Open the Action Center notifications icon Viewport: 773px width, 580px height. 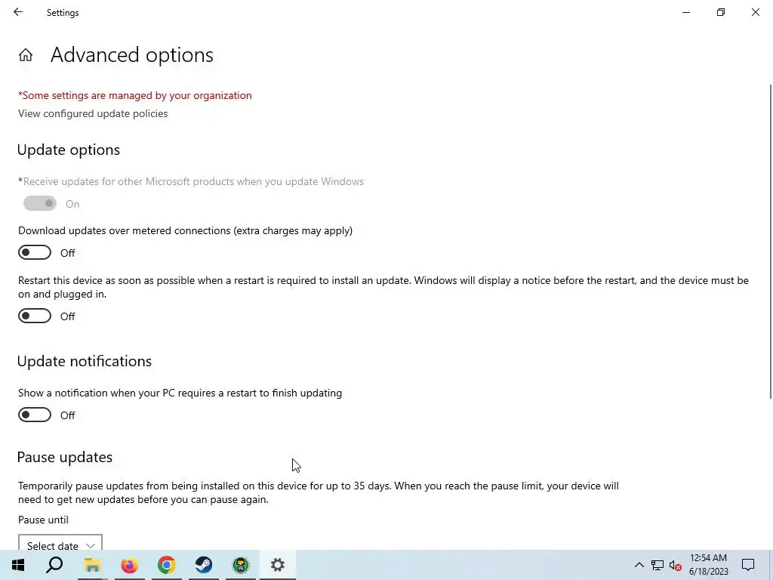tap(748, 565)
